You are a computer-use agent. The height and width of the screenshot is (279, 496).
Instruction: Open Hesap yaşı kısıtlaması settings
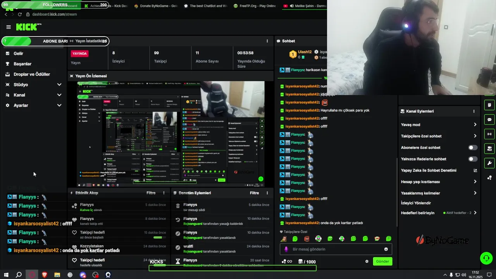click(x=439, y=182)
